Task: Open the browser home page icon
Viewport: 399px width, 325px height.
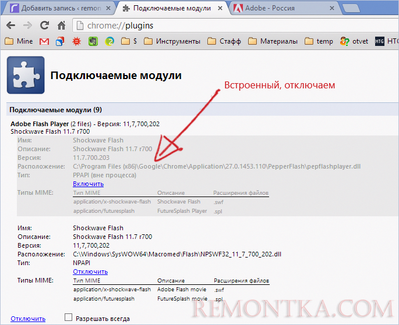Action: coord(61,26)
